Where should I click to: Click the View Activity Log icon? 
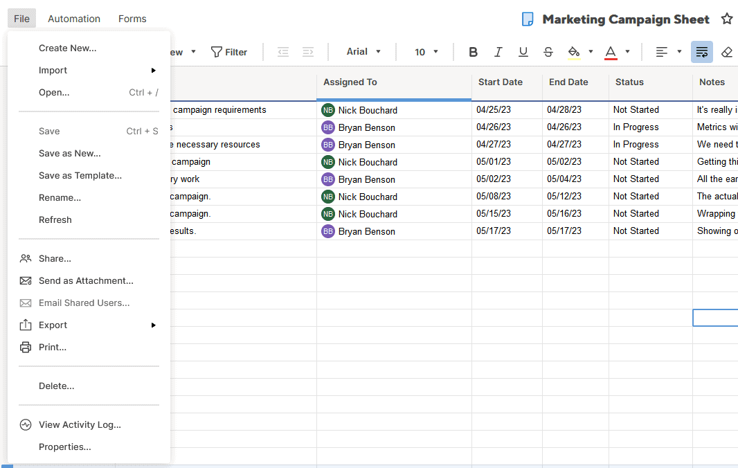click(x=26, y=424)
